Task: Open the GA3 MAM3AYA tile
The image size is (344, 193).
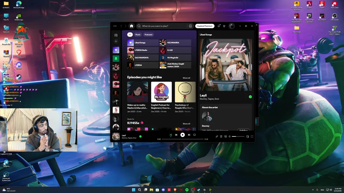Action: (x=143, y=58)
